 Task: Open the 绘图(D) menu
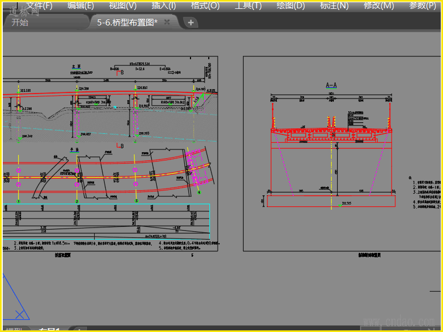[290, 6]
